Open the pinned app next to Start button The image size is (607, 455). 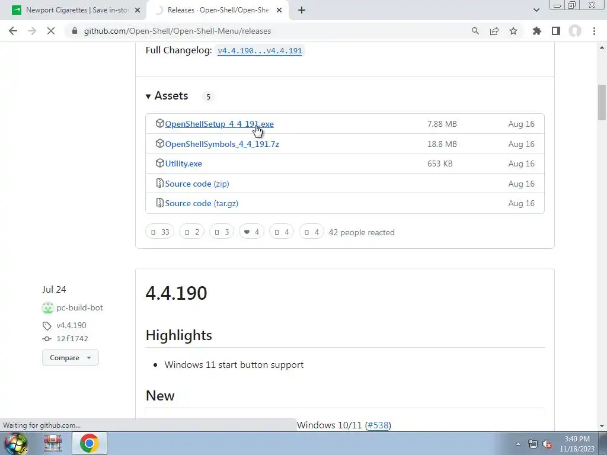(x=53, y=443)
